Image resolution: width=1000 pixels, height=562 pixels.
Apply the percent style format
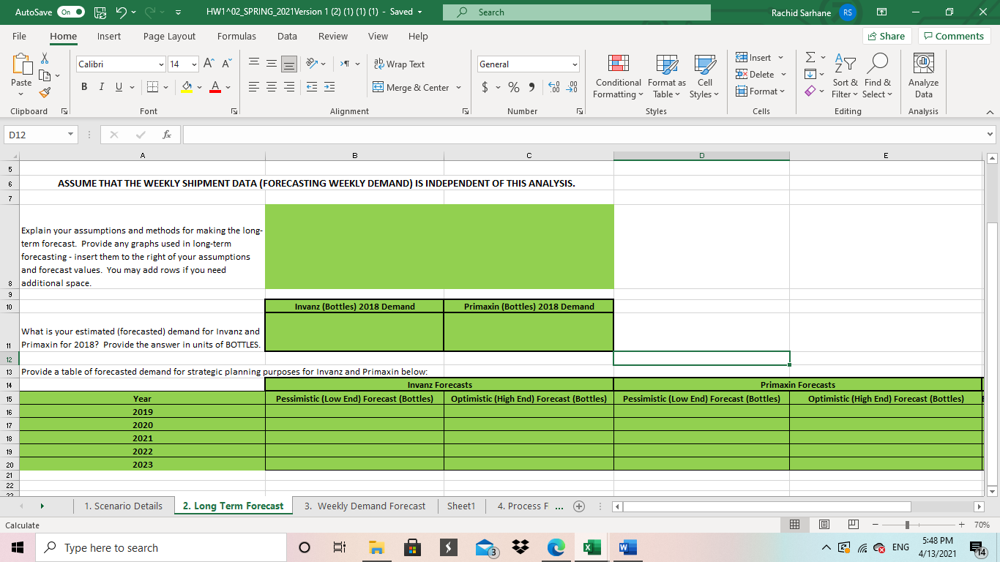[514, 88]
